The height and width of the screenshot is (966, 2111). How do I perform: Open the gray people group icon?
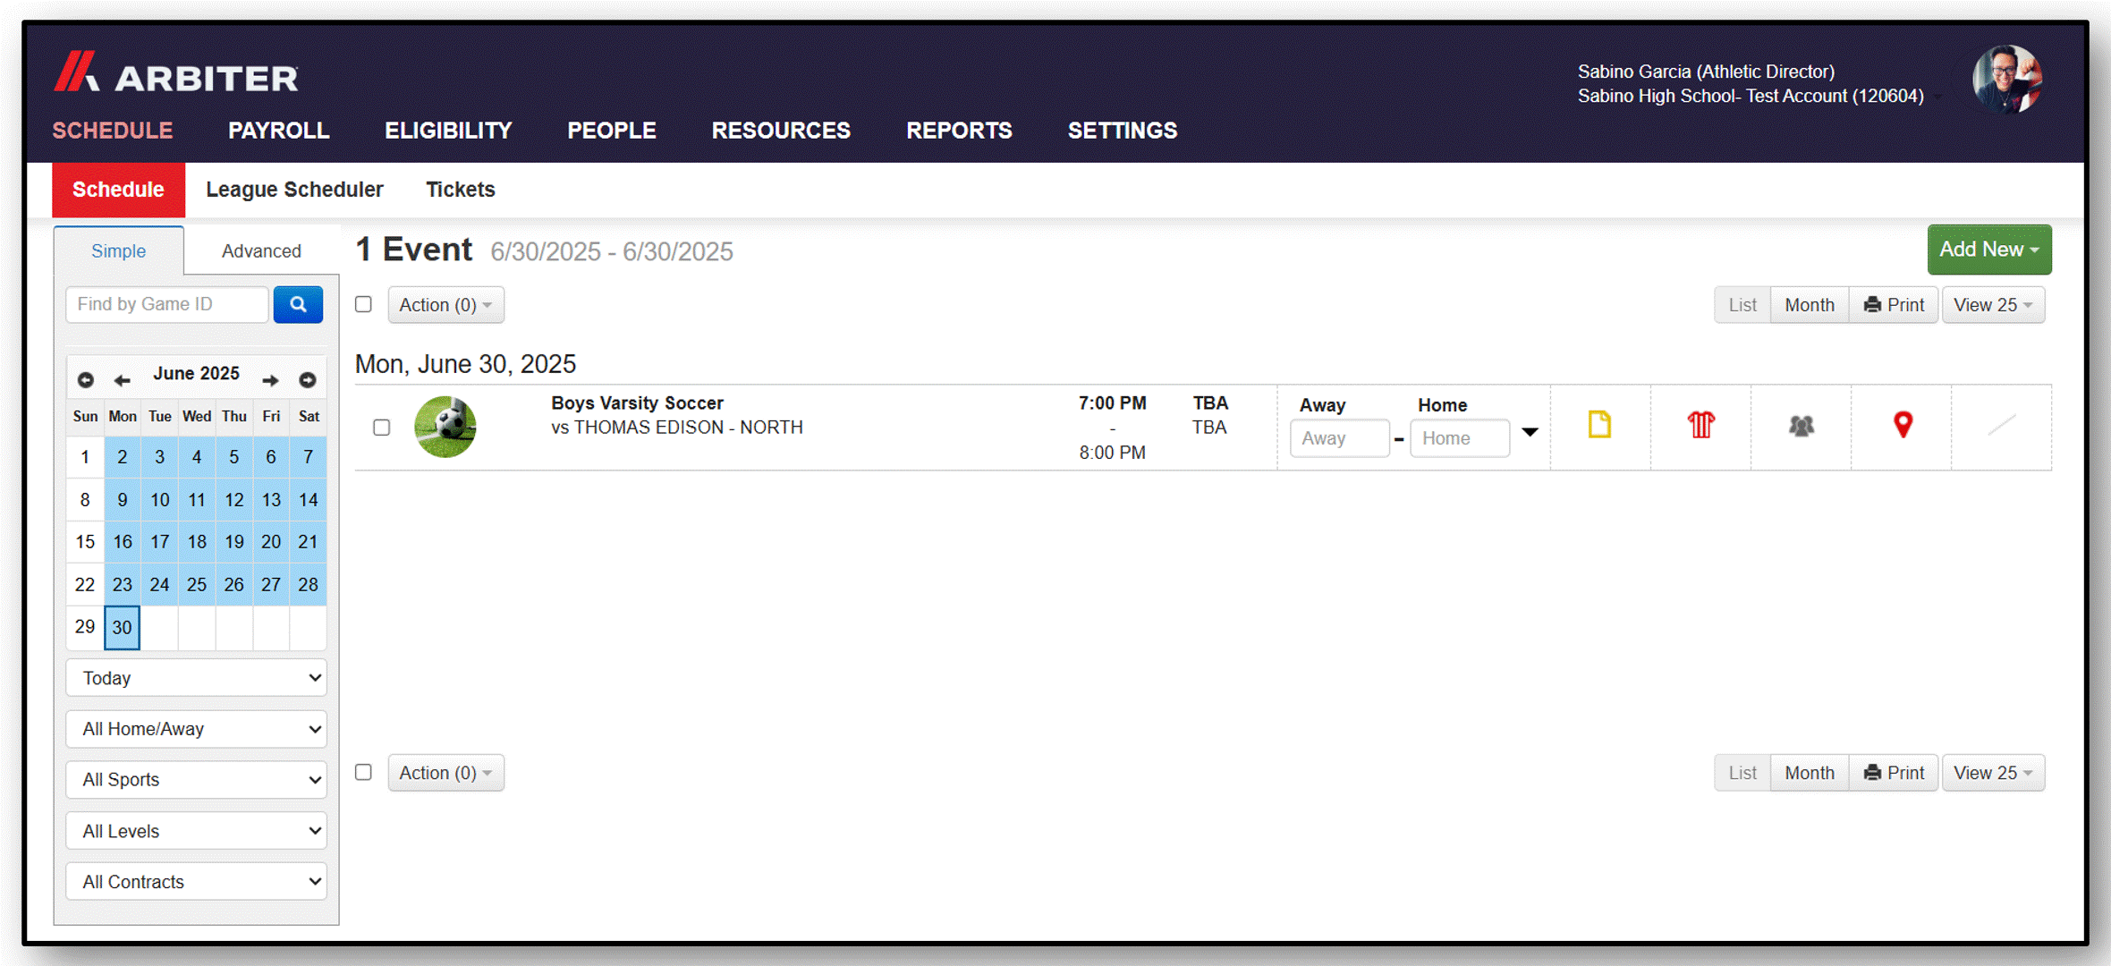coord(1802,426)
